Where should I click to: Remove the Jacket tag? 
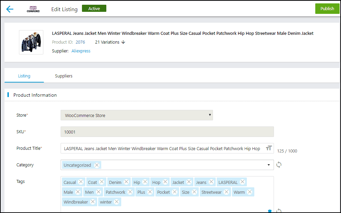[x=189, y=182]
